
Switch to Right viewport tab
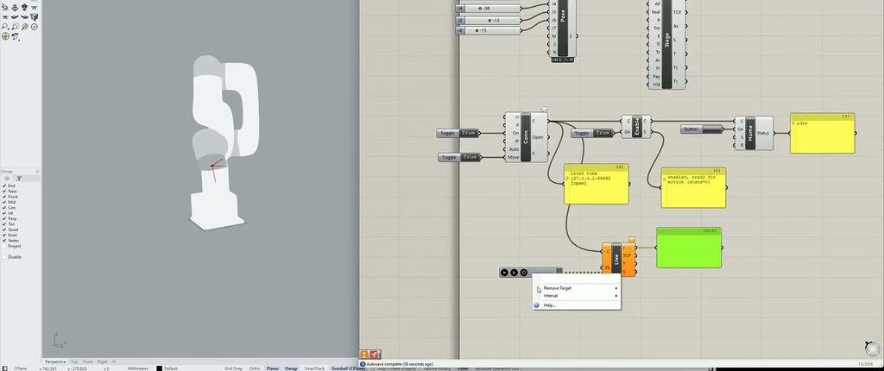(x=102, y=362)
